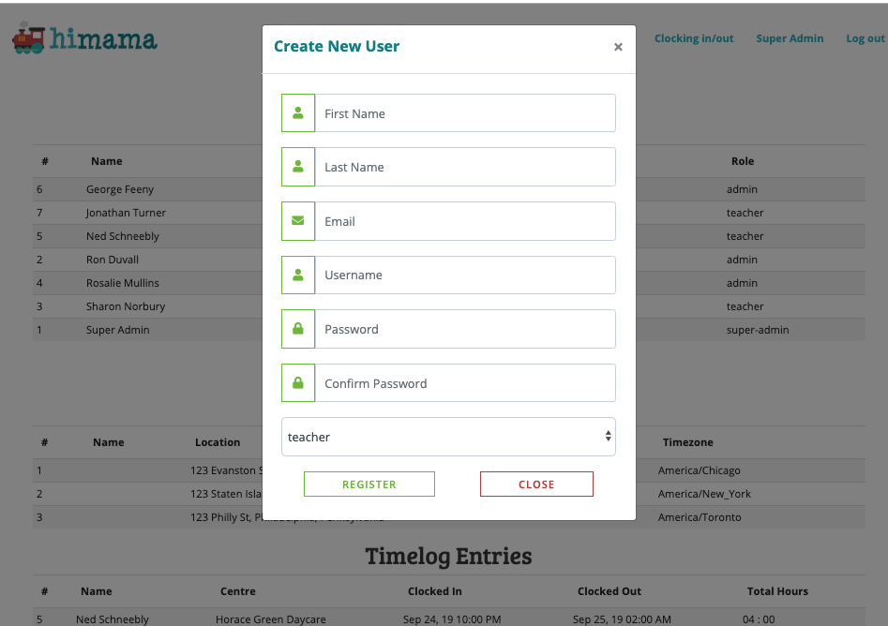Focus the Last Name field
This screenshot has height=626, width=888.
tap(465, 167)
